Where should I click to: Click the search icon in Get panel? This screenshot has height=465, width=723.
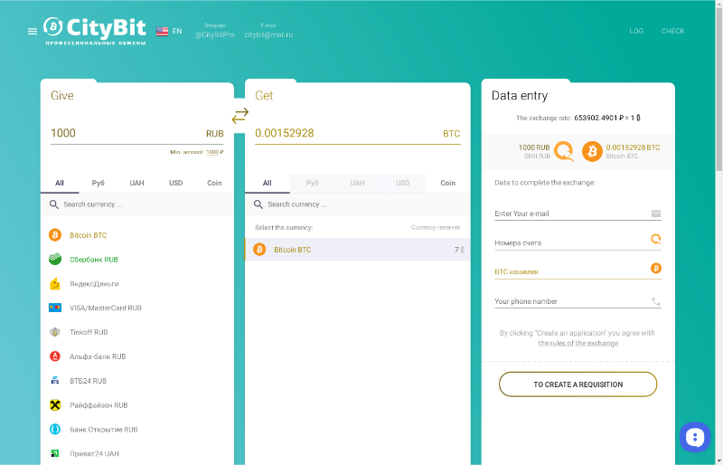(x=258, y=204)
